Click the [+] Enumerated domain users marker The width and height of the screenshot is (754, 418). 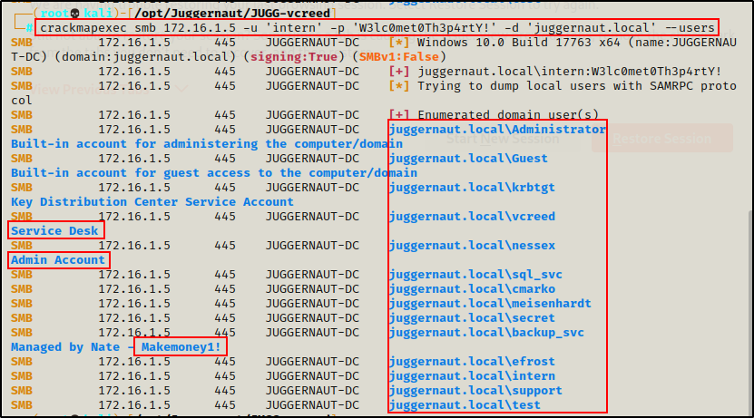pyautogui.click(x=397, y=115)
